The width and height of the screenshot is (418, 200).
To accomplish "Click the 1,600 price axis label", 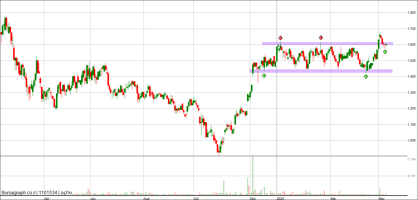I will click(x=411, y=45).
